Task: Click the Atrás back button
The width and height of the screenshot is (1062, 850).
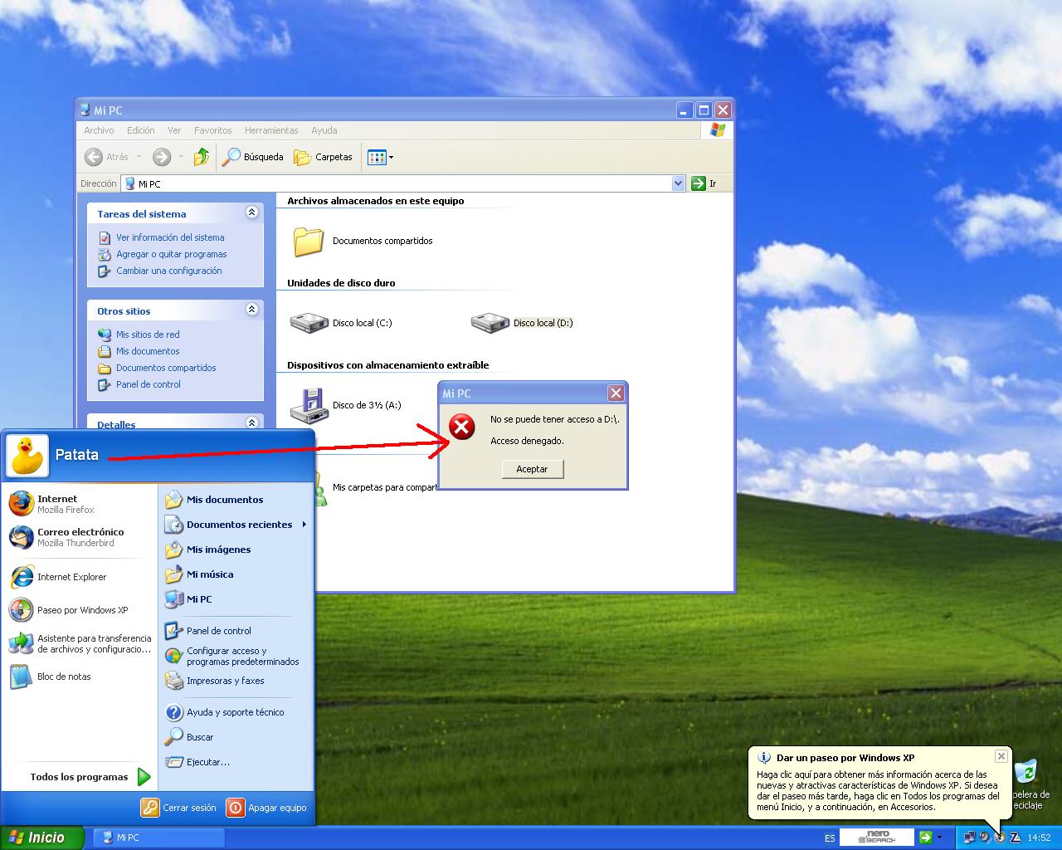Action: click(107, 156)
